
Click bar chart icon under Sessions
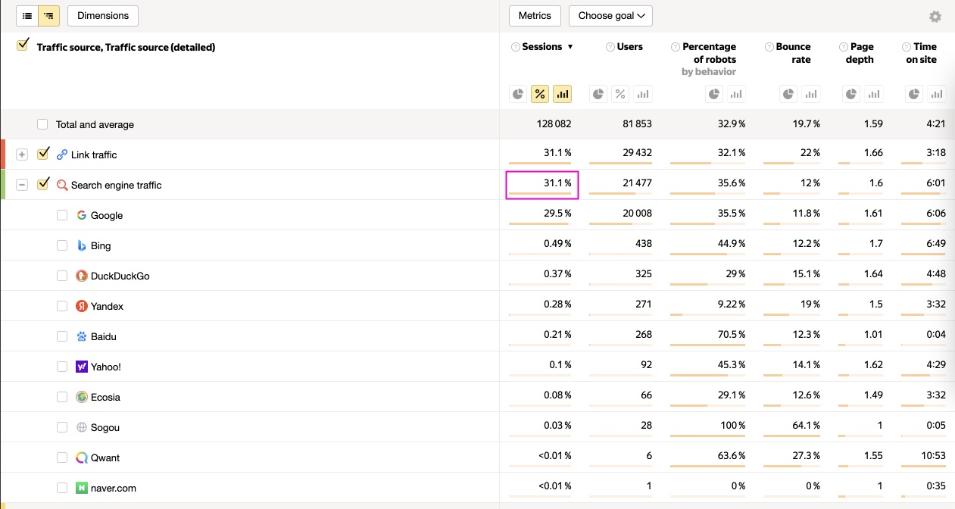point(562,94)
